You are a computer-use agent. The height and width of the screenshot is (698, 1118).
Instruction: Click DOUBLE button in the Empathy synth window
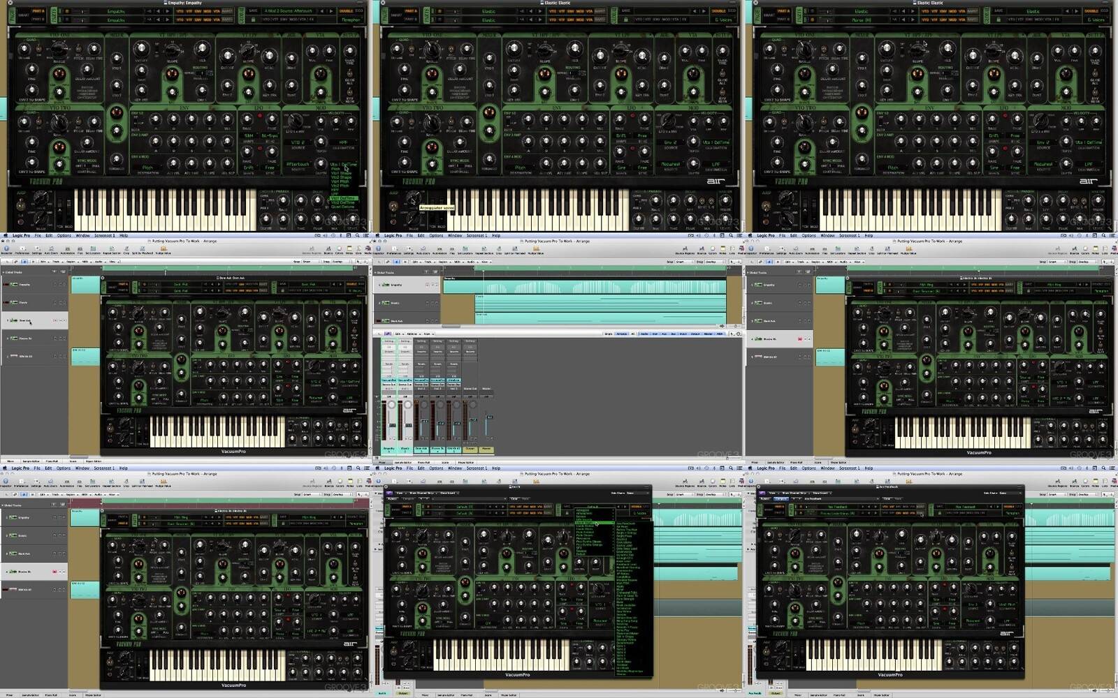point(347,11)
